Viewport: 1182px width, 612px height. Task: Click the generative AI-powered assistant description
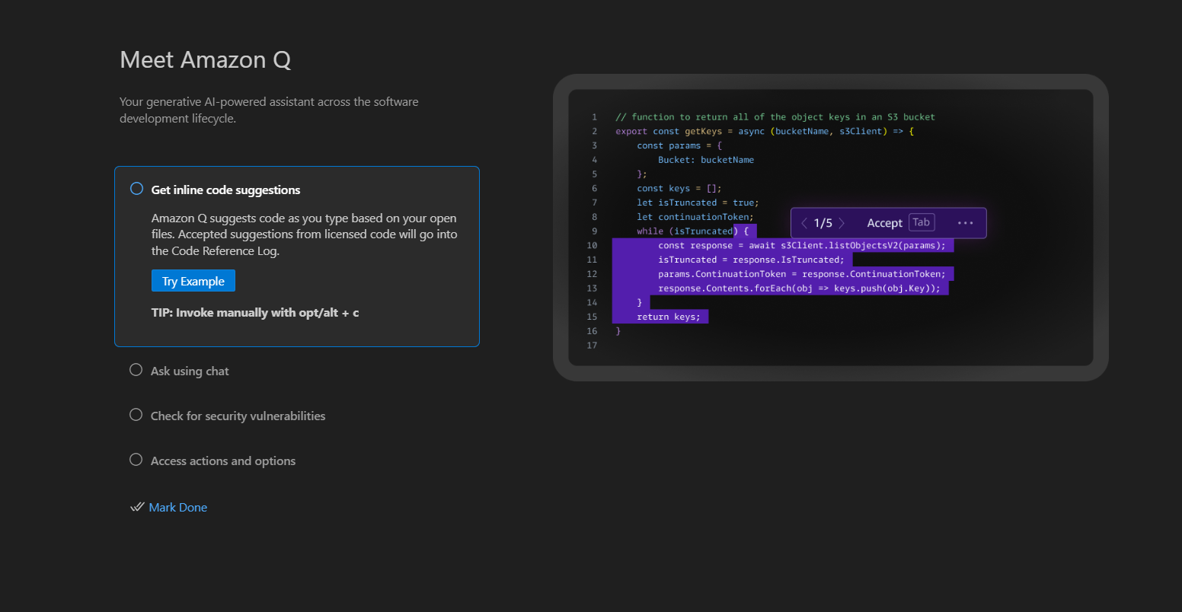click(x=269, y=110)
